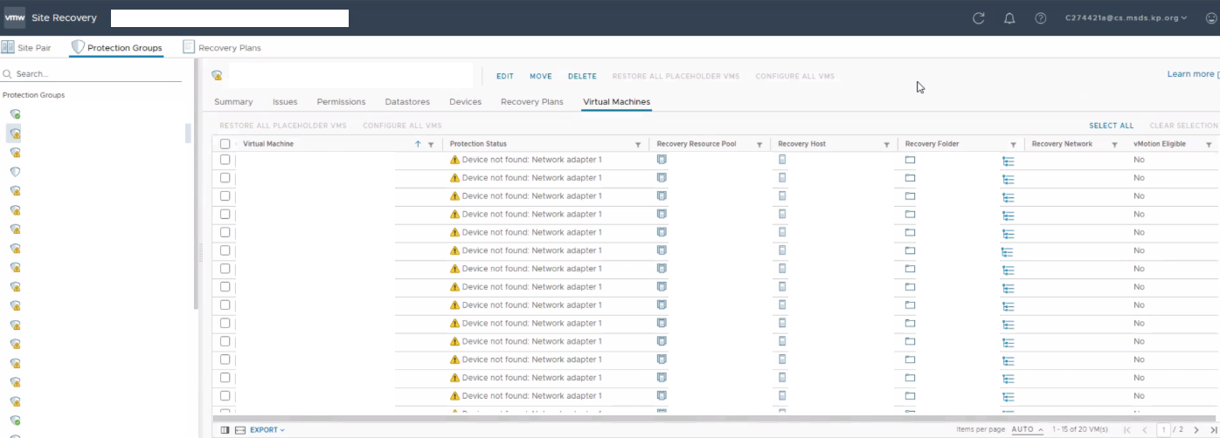Click the filter icon in Recovery Host column
Viewport: 1220px width, 438px height.
click(x=886, y=145)
